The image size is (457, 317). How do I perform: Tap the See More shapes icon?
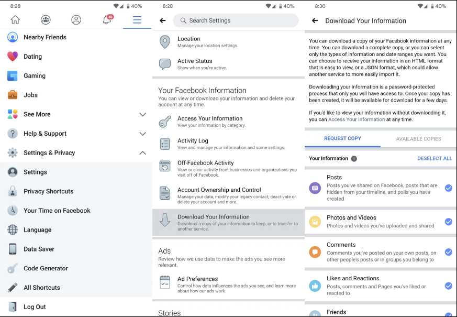tap(13, 114)
